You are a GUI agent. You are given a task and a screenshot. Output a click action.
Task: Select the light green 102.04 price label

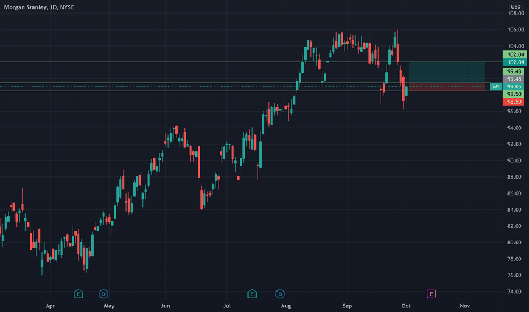tap(515, 54)
